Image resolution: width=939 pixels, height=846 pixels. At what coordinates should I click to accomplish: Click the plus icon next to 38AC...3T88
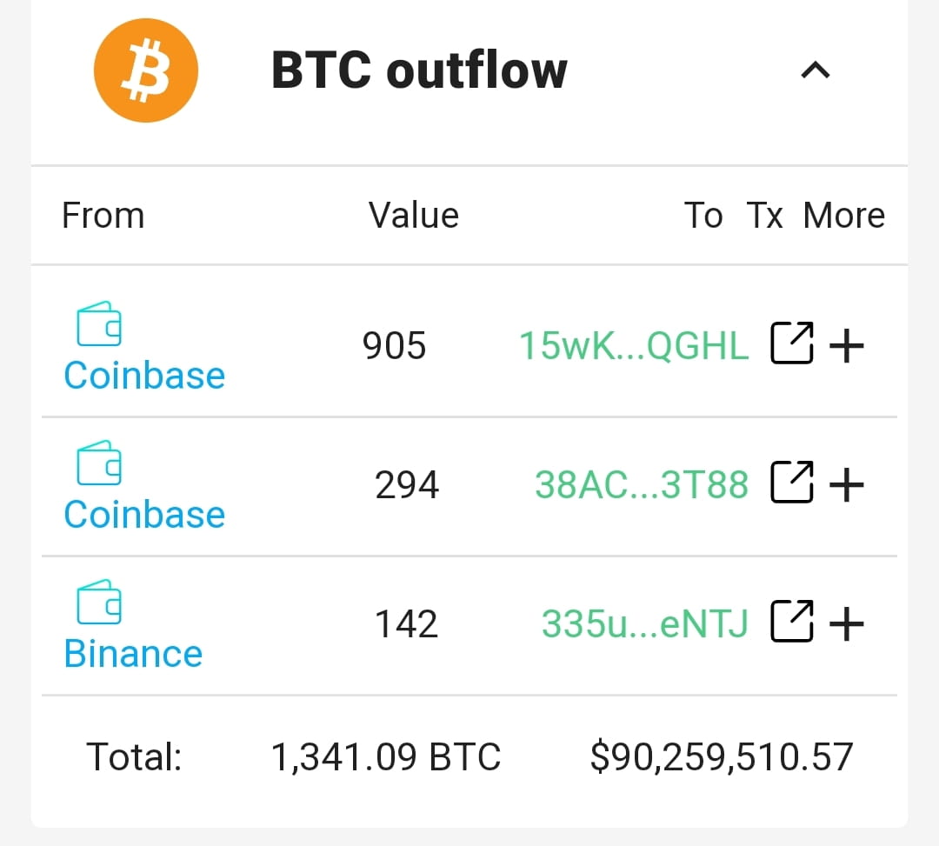click(x=848, y=484)
